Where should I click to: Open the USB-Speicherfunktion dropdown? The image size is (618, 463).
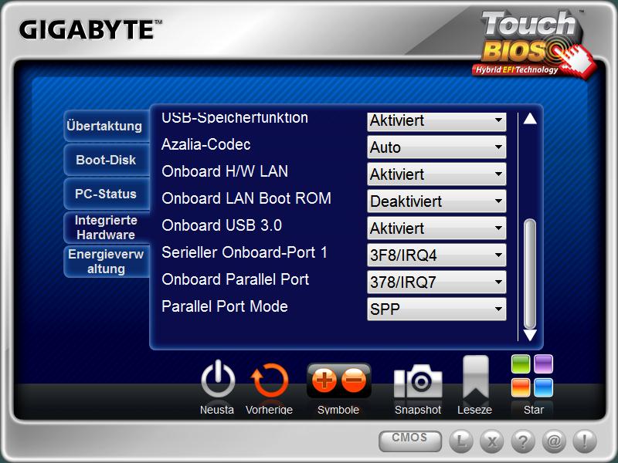coord(436,122)
